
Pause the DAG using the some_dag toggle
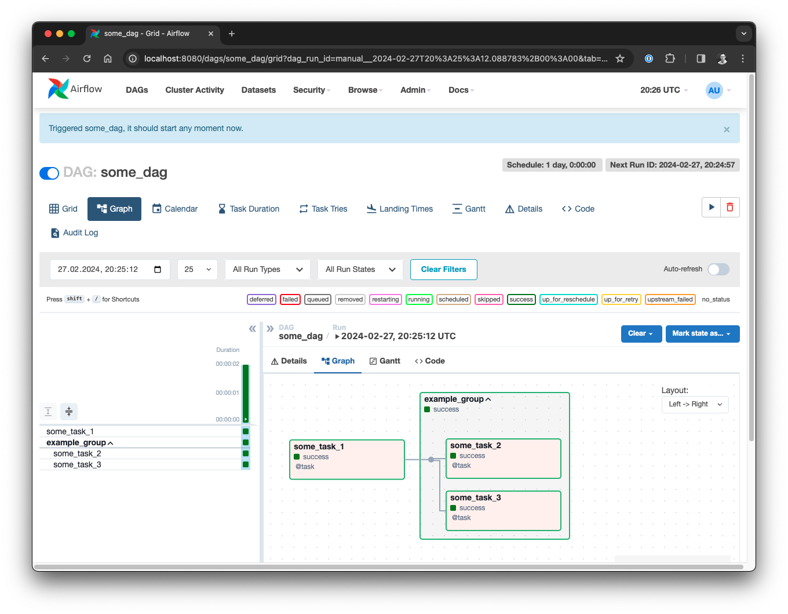pos(49,173)
